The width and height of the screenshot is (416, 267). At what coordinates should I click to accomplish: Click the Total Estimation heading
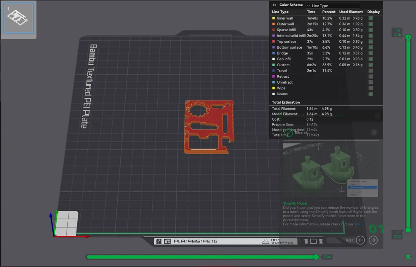[x=286, y=102]
